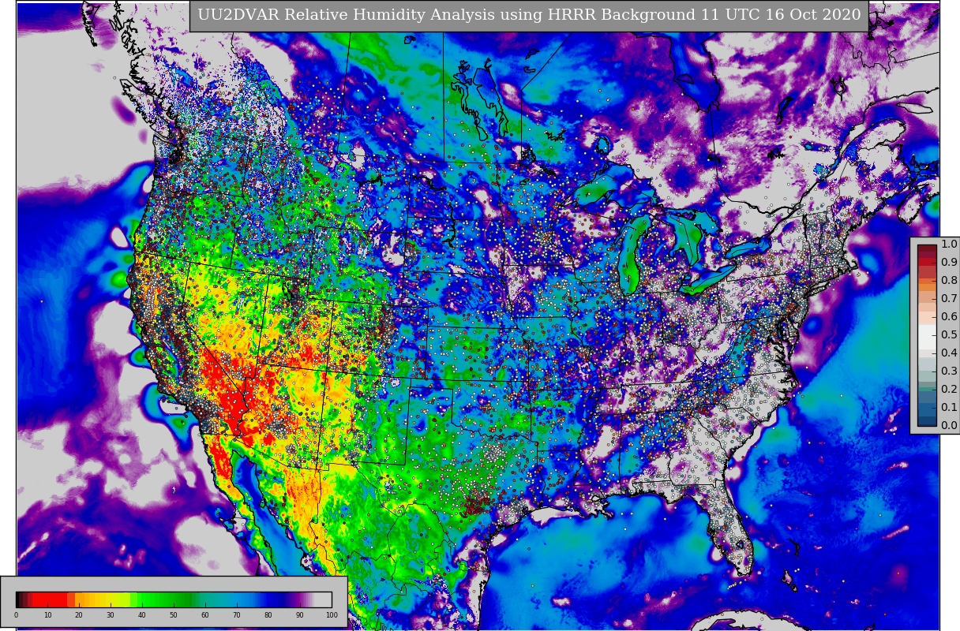Click the 30 tick label on humidity scale
This screenshot has height=631, width=960.
[x=111, y=615]
